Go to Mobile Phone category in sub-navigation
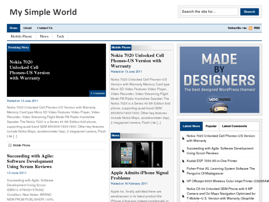Viewport: 269px width, 202px height. 21,36
